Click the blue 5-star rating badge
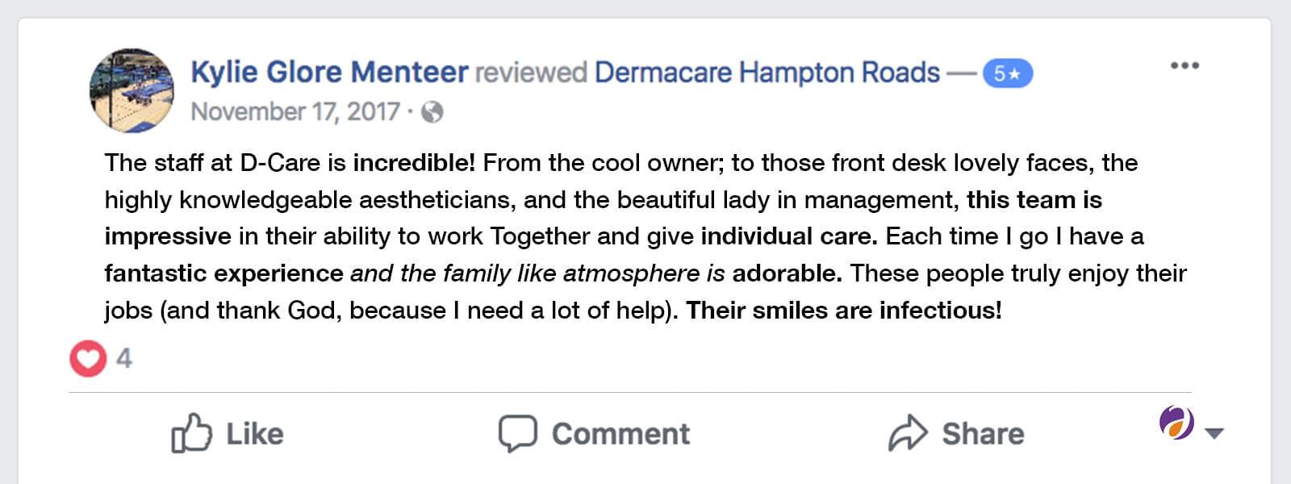Screen dimensions: 1291x484 [1007, 73]
